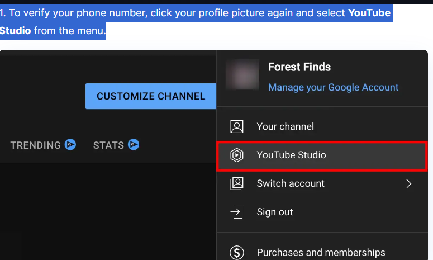Click the blue badge icon next to STATS

click(134, 144)
